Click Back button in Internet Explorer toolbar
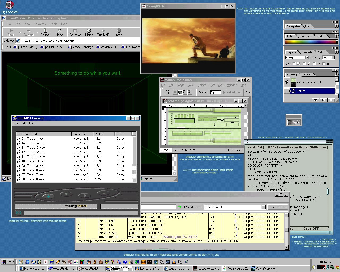The width and height of the screenshot is (340, 272). (x=11, y=32)
